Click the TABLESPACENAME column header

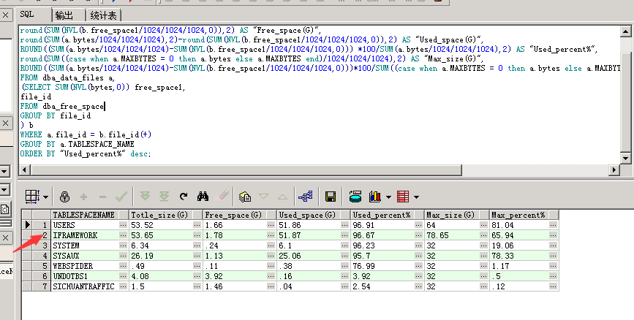[84, 216]
